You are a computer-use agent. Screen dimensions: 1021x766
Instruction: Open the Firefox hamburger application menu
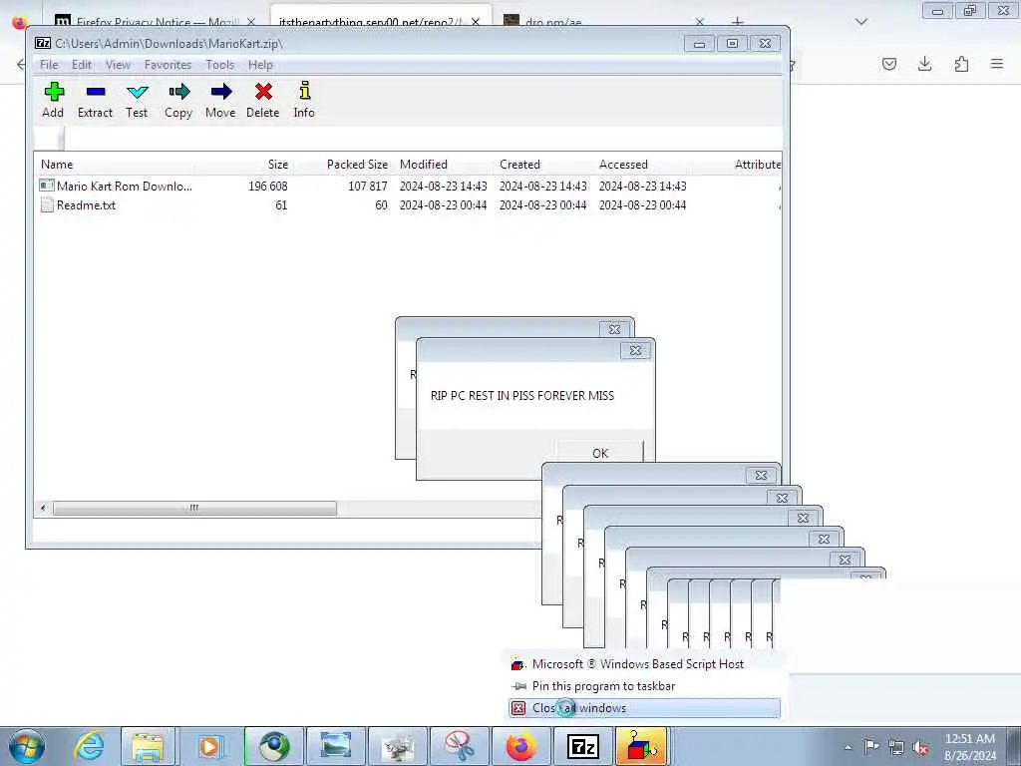[997, 64]
